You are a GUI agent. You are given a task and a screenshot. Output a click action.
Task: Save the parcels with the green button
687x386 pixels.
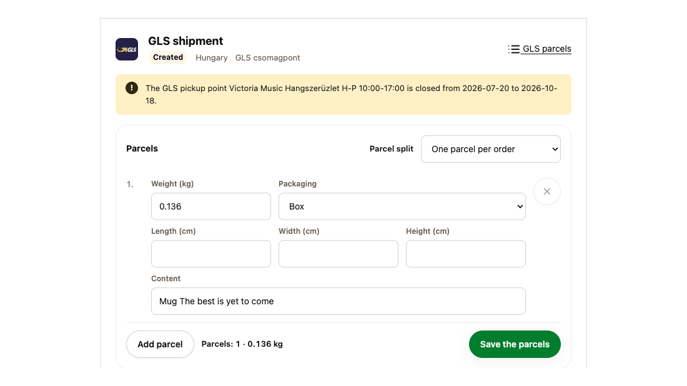pos(515,344)
